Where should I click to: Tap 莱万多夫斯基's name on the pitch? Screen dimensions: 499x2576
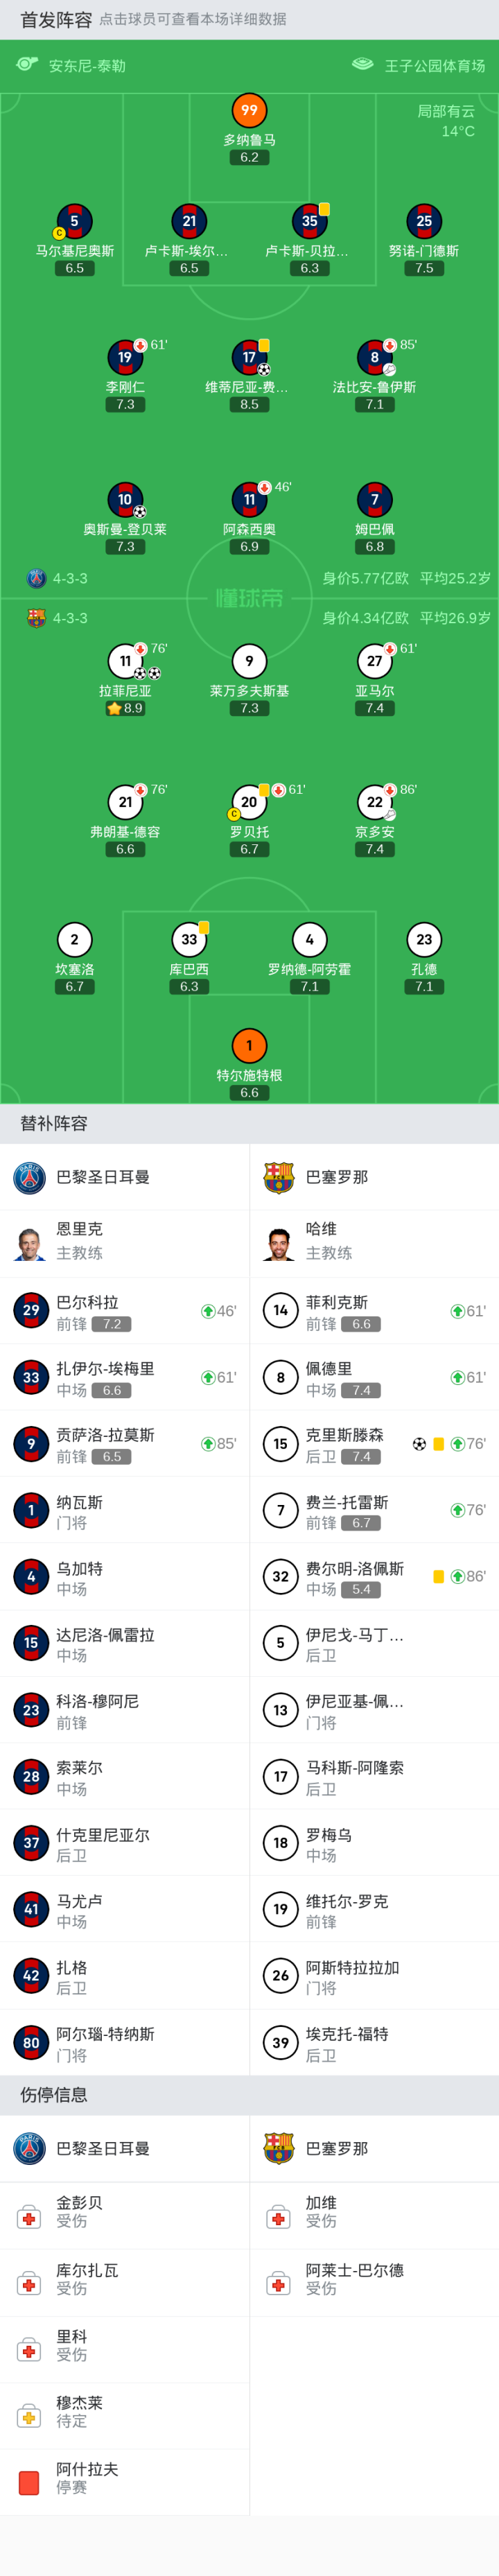coord(249,691)
